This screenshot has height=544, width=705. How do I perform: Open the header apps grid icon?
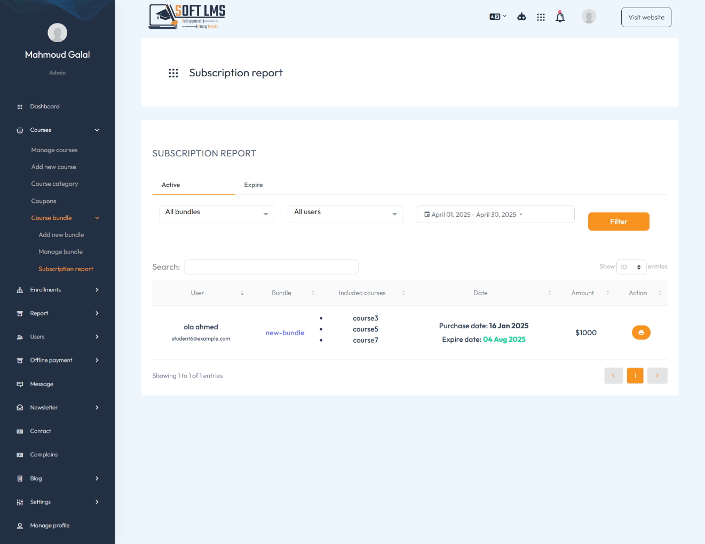[541, 17]
